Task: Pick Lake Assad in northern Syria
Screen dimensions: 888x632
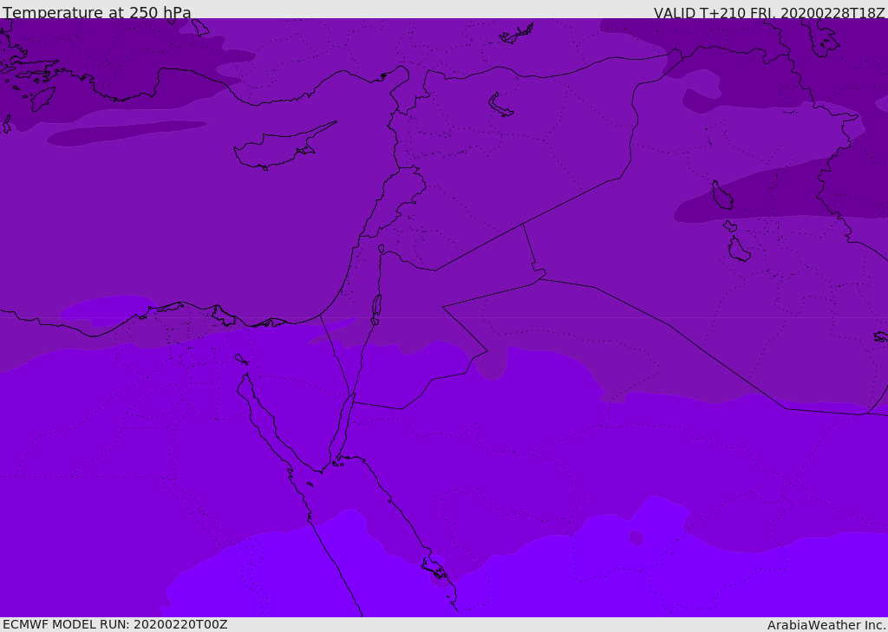Action: 500,106
